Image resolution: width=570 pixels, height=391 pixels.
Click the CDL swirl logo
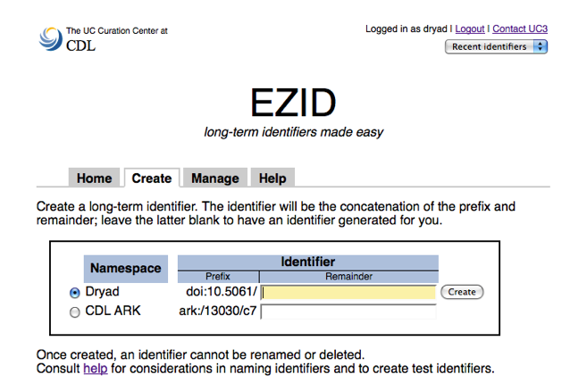coord(51,39)
